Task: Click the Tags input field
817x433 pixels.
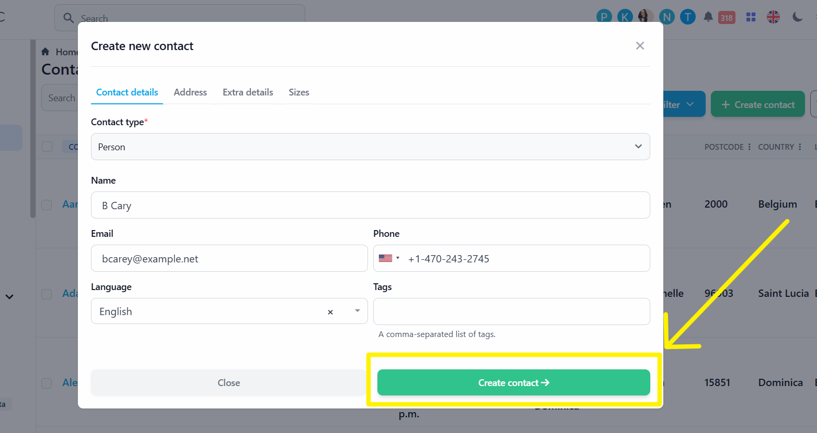Action: pos(512,311)
